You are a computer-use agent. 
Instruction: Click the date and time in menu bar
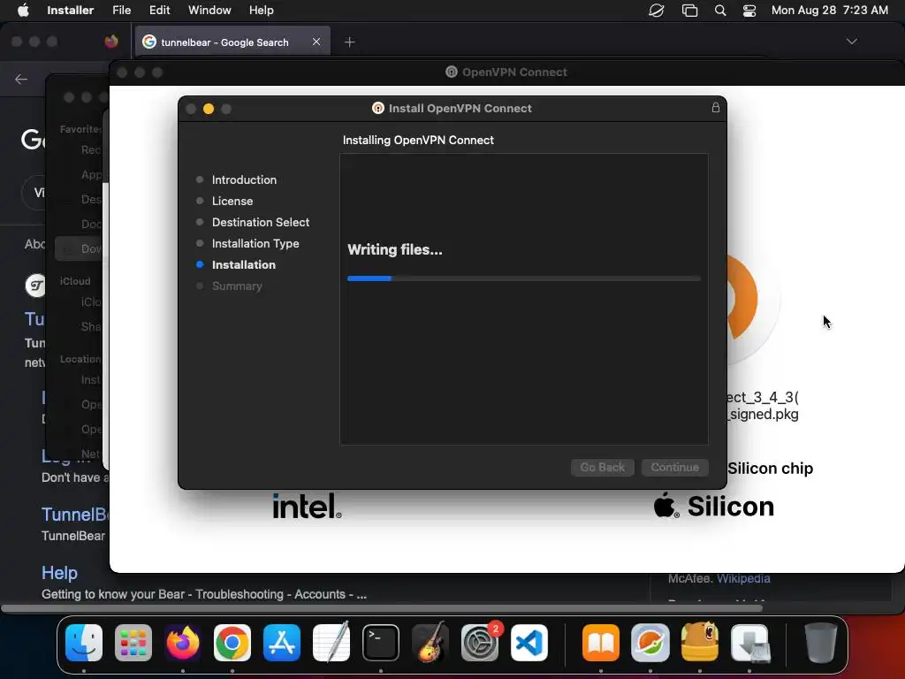click(829, 11)
